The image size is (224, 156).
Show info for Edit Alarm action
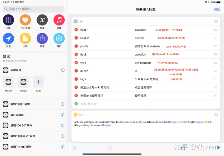tap(63, 115)
